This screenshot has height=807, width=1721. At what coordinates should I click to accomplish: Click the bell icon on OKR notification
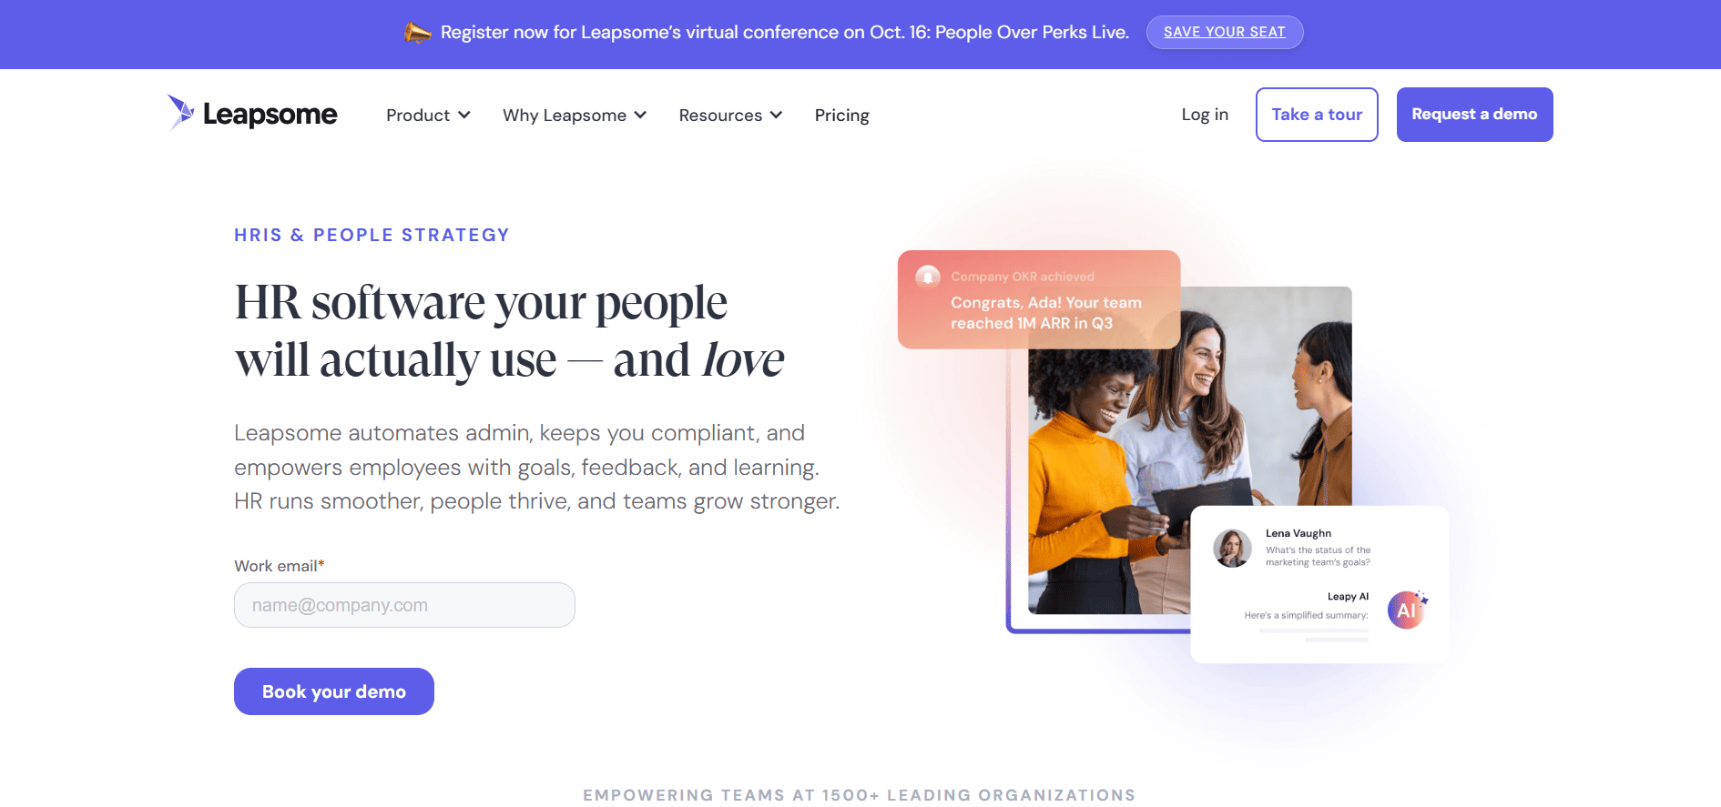click(x=927, y=277)
